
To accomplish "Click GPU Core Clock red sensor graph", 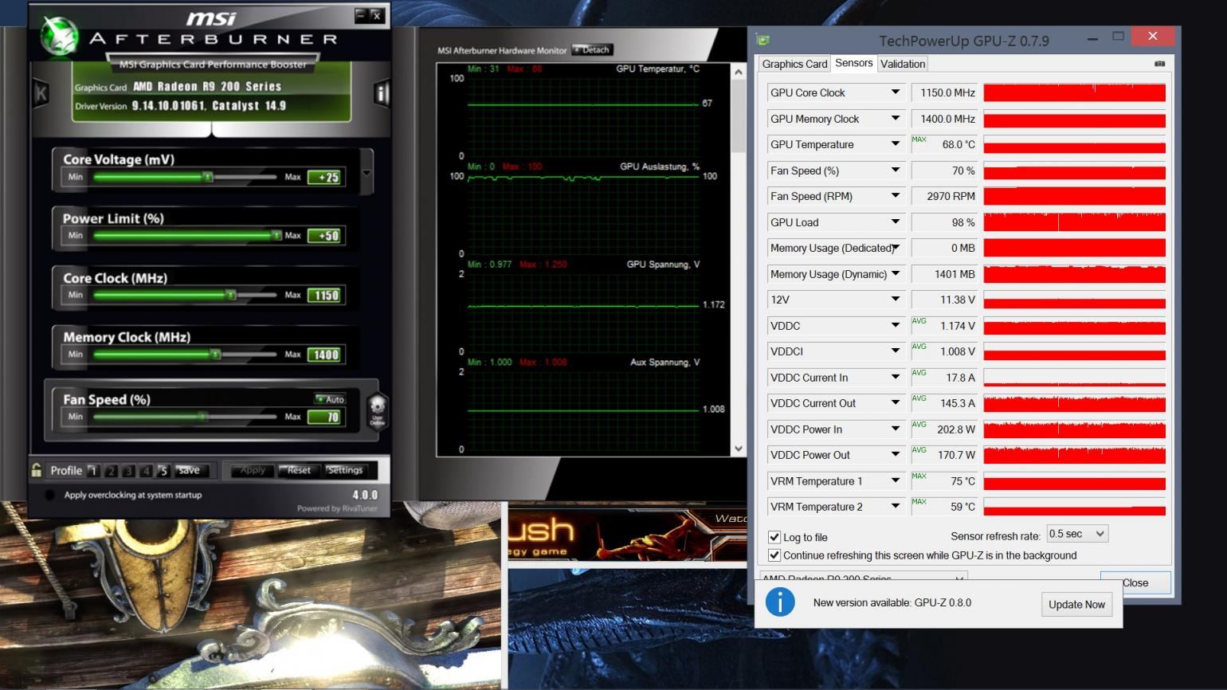I will (1074, 92).
